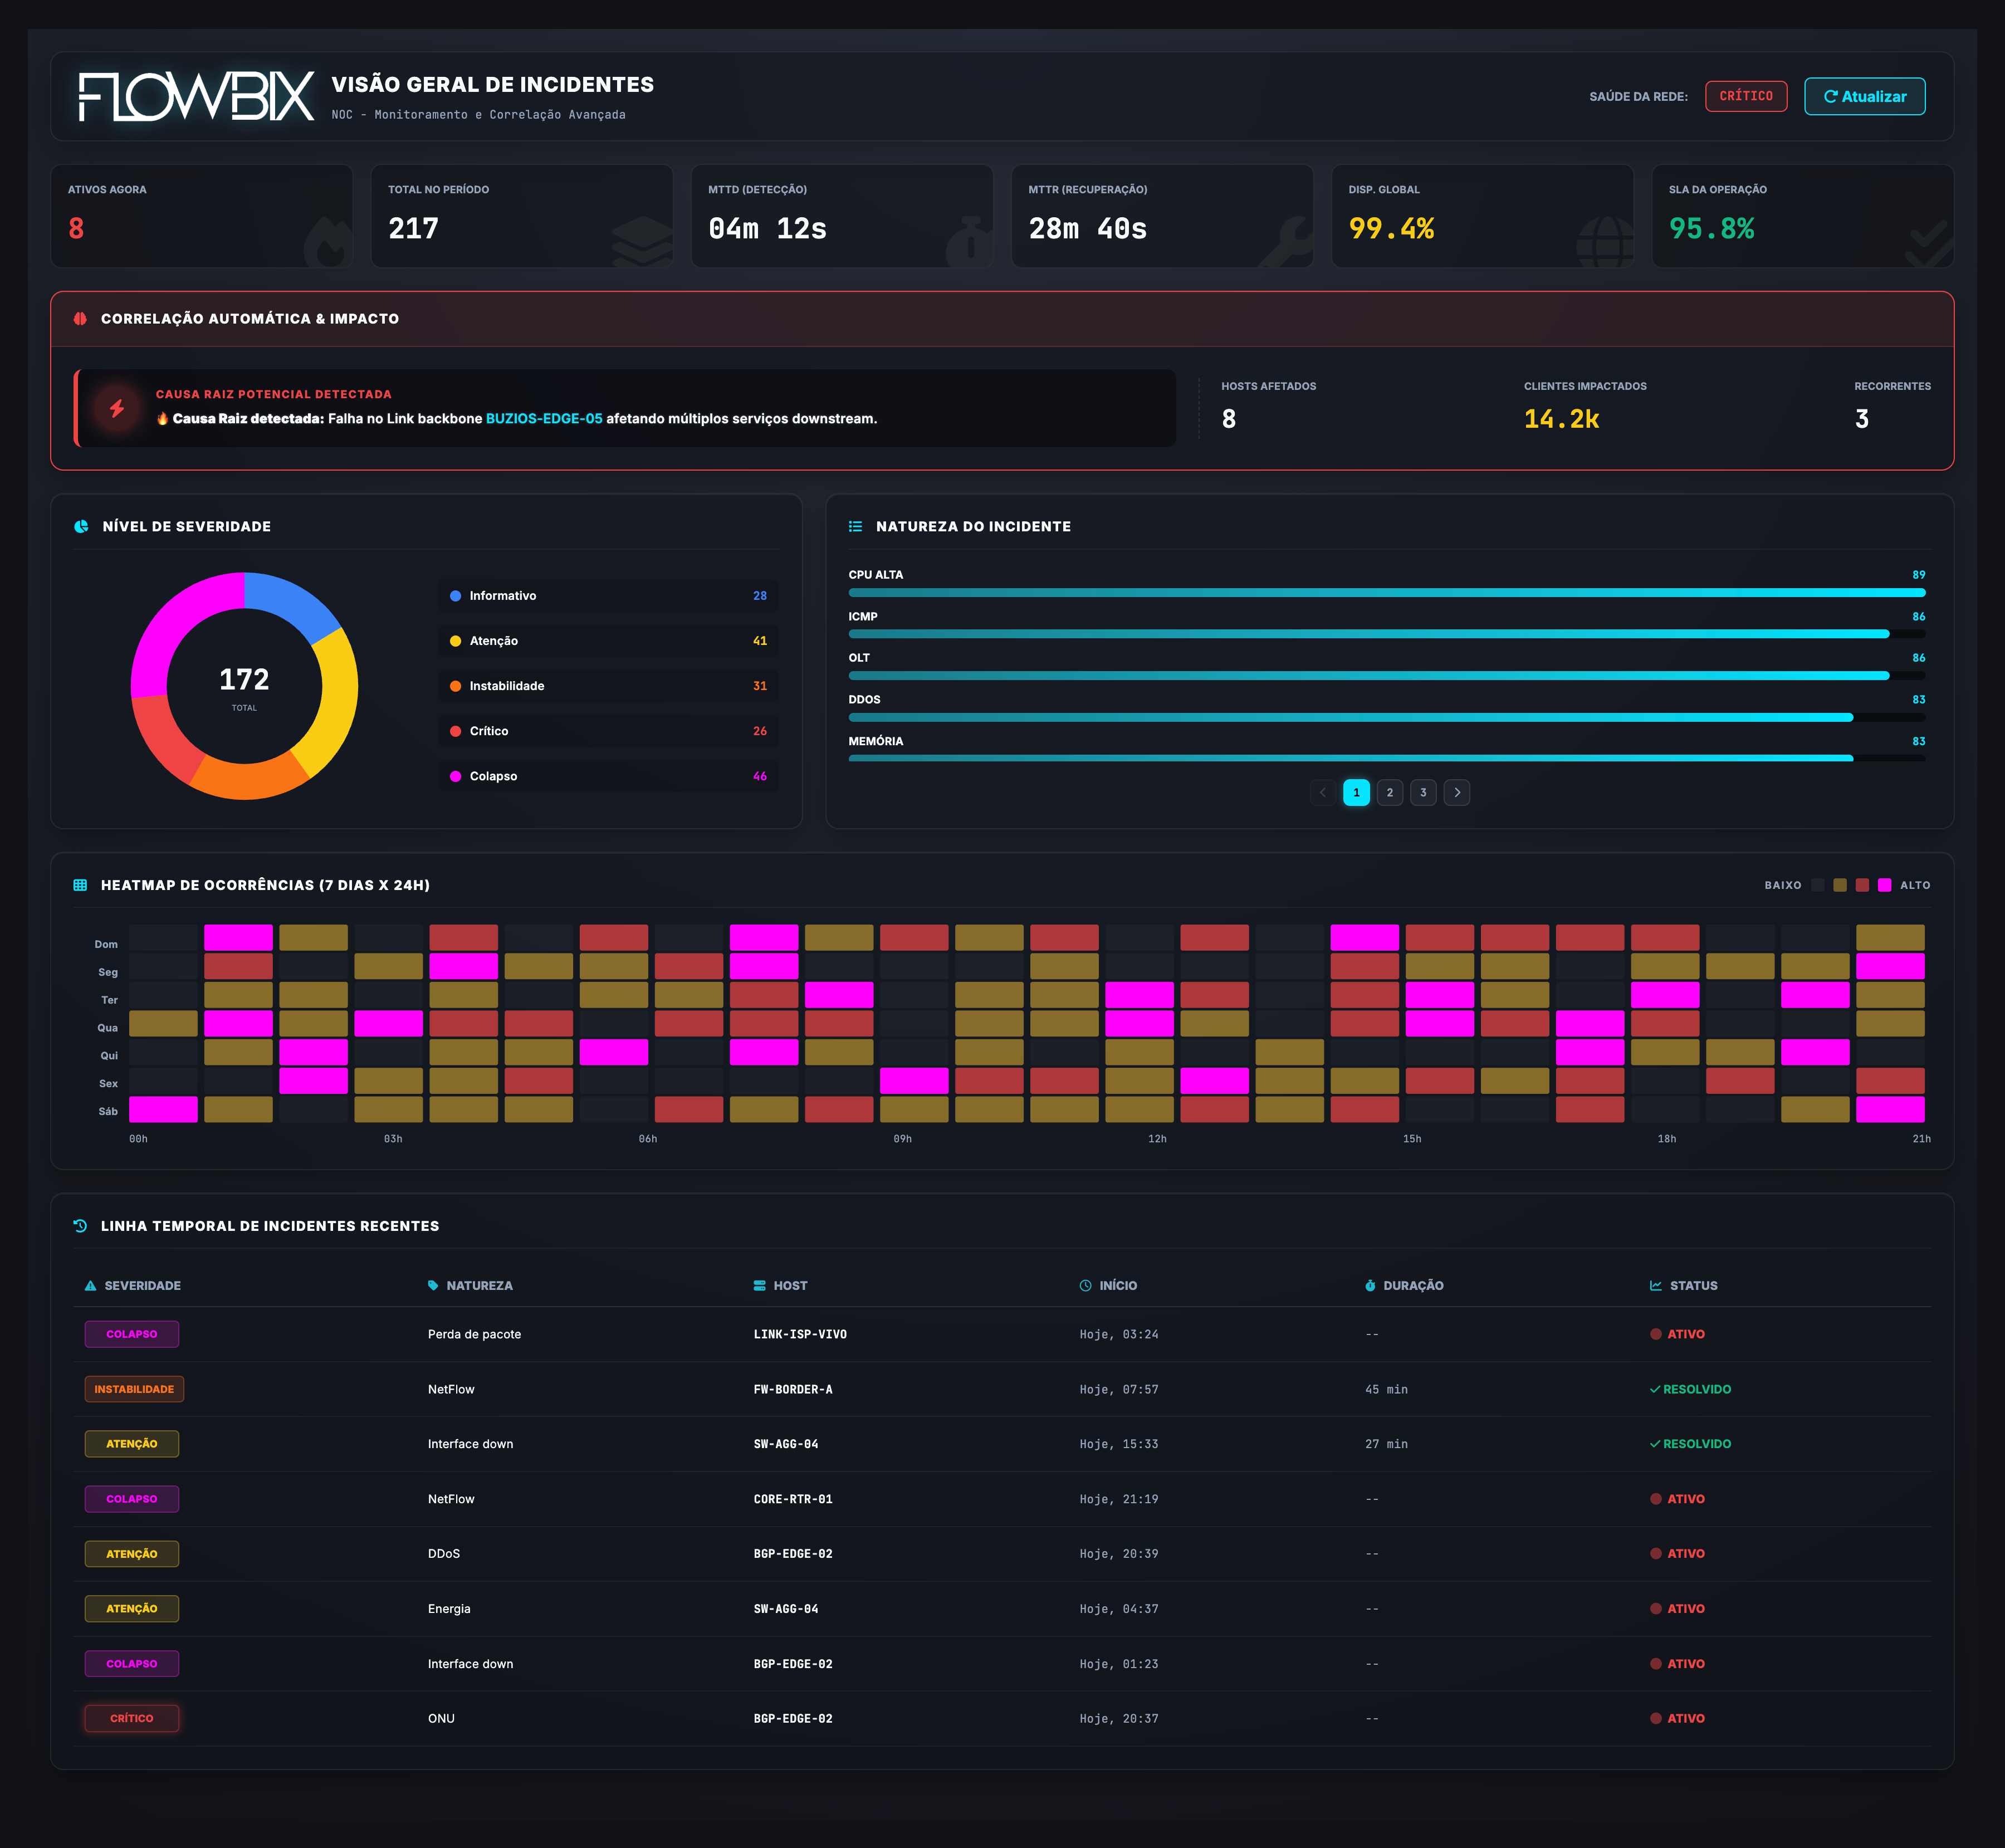Click the globe icon on Disp. Global card

coord(1605,242)
